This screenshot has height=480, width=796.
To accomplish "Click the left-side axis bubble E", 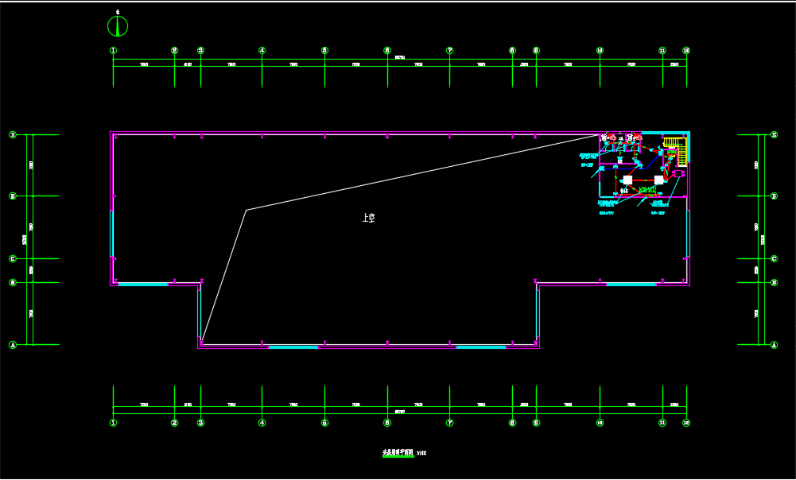I will point(13,134).
